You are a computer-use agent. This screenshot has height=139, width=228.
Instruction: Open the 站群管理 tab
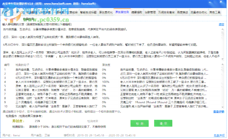(x=150, y=12)
